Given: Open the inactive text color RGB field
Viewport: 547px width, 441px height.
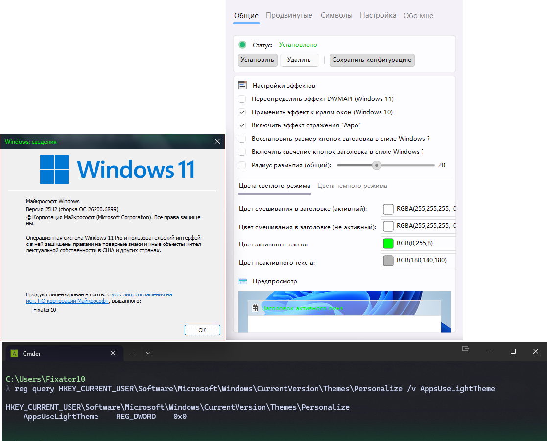Looking at the screenshot, I should coord(419,261).
